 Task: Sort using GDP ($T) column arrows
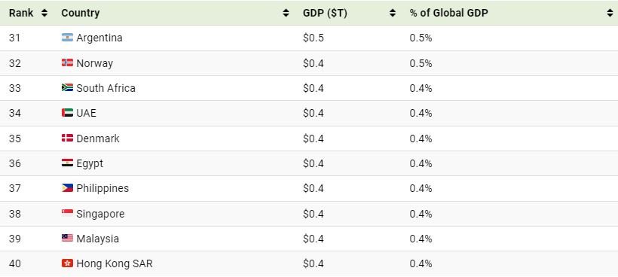tap(392, 13)
